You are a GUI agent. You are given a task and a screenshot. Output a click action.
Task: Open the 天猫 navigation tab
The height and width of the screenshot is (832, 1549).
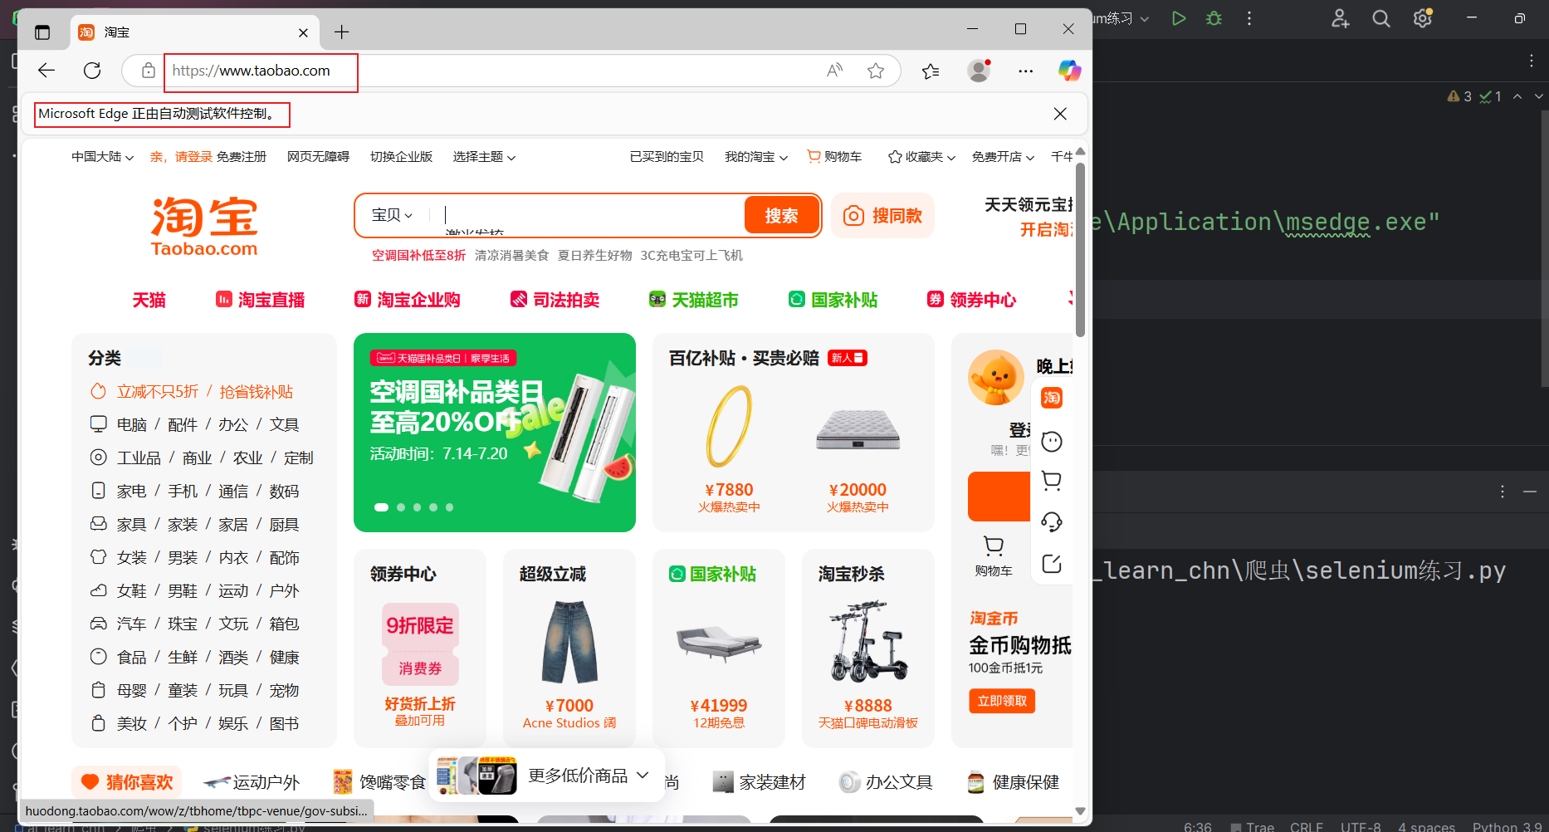(x=149, y=300)
